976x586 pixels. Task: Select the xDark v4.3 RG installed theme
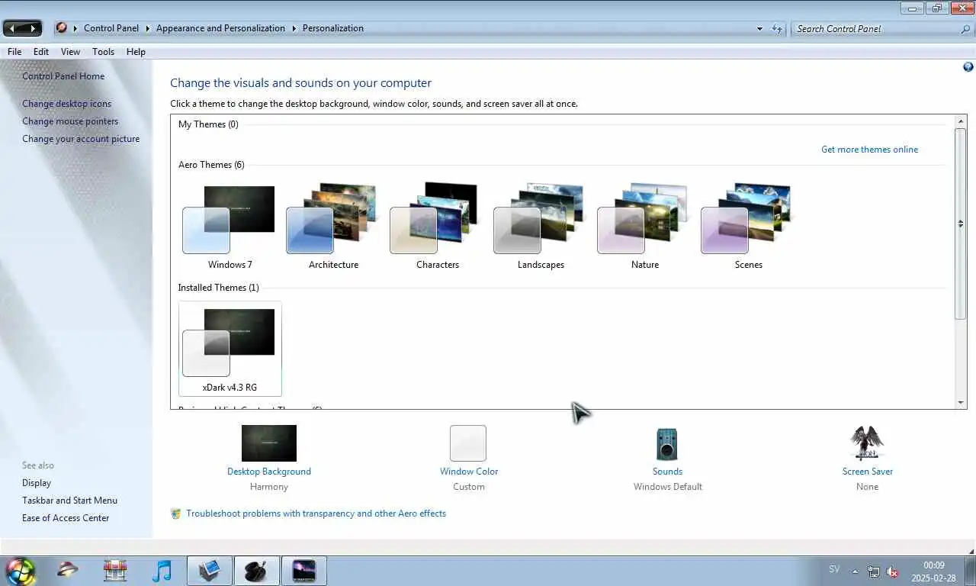(230, 349)
